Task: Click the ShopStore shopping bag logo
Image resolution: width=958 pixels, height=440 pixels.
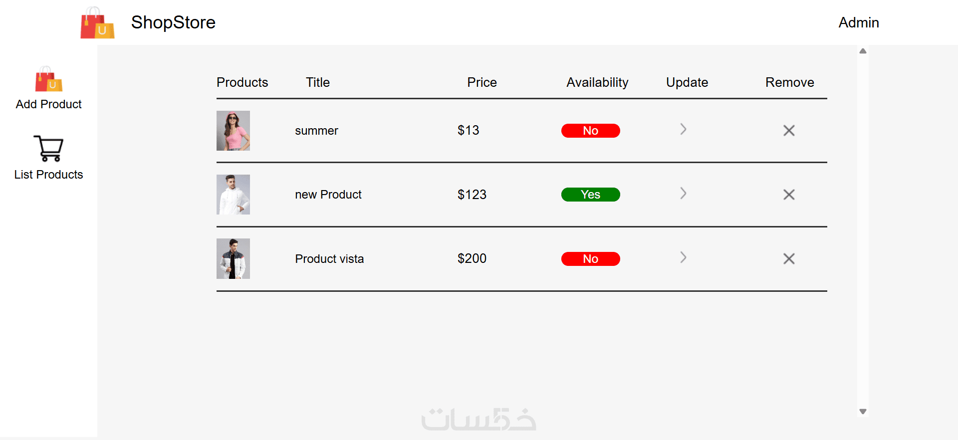Action: pos(97,23)
